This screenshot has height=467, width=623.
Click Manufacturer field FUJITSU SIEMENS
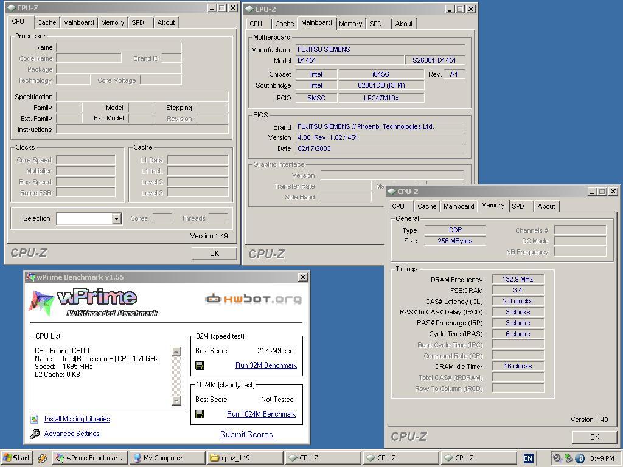pyautogui.click(x=380, y=49)
